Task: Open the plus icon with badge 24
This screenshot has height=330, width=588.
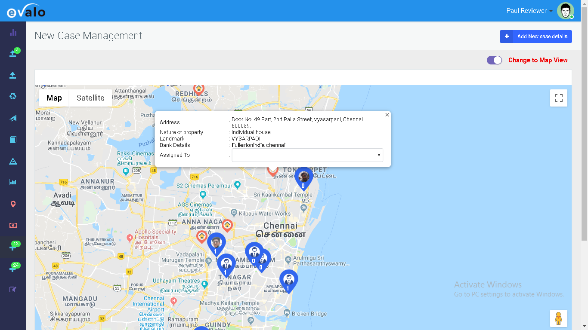Action: point(13,269)
